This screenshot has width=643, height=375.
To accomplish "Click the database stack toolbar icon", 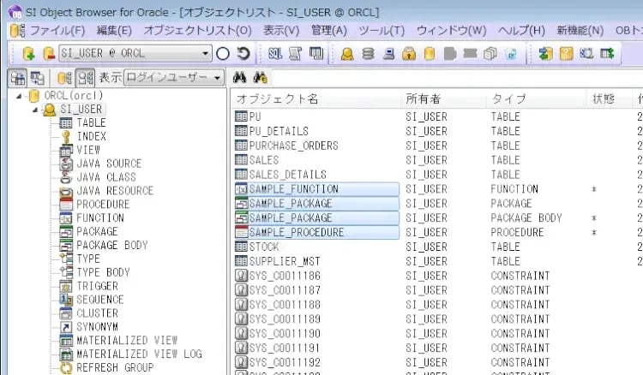I will point(368,53).
